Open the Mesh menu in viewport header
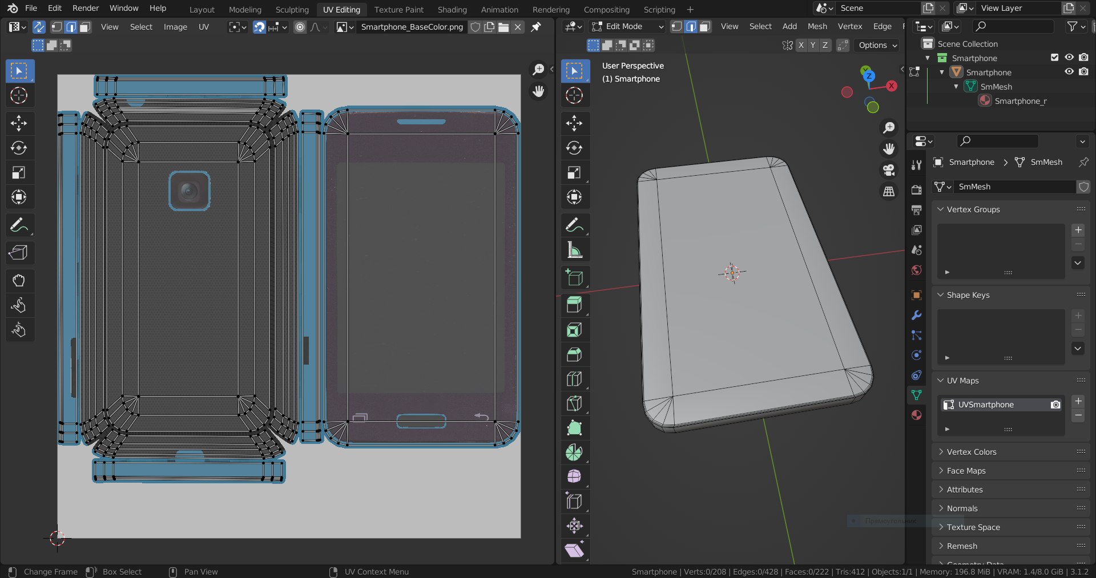This screenshot has width=1096, height=578. [x=817, y=27]
